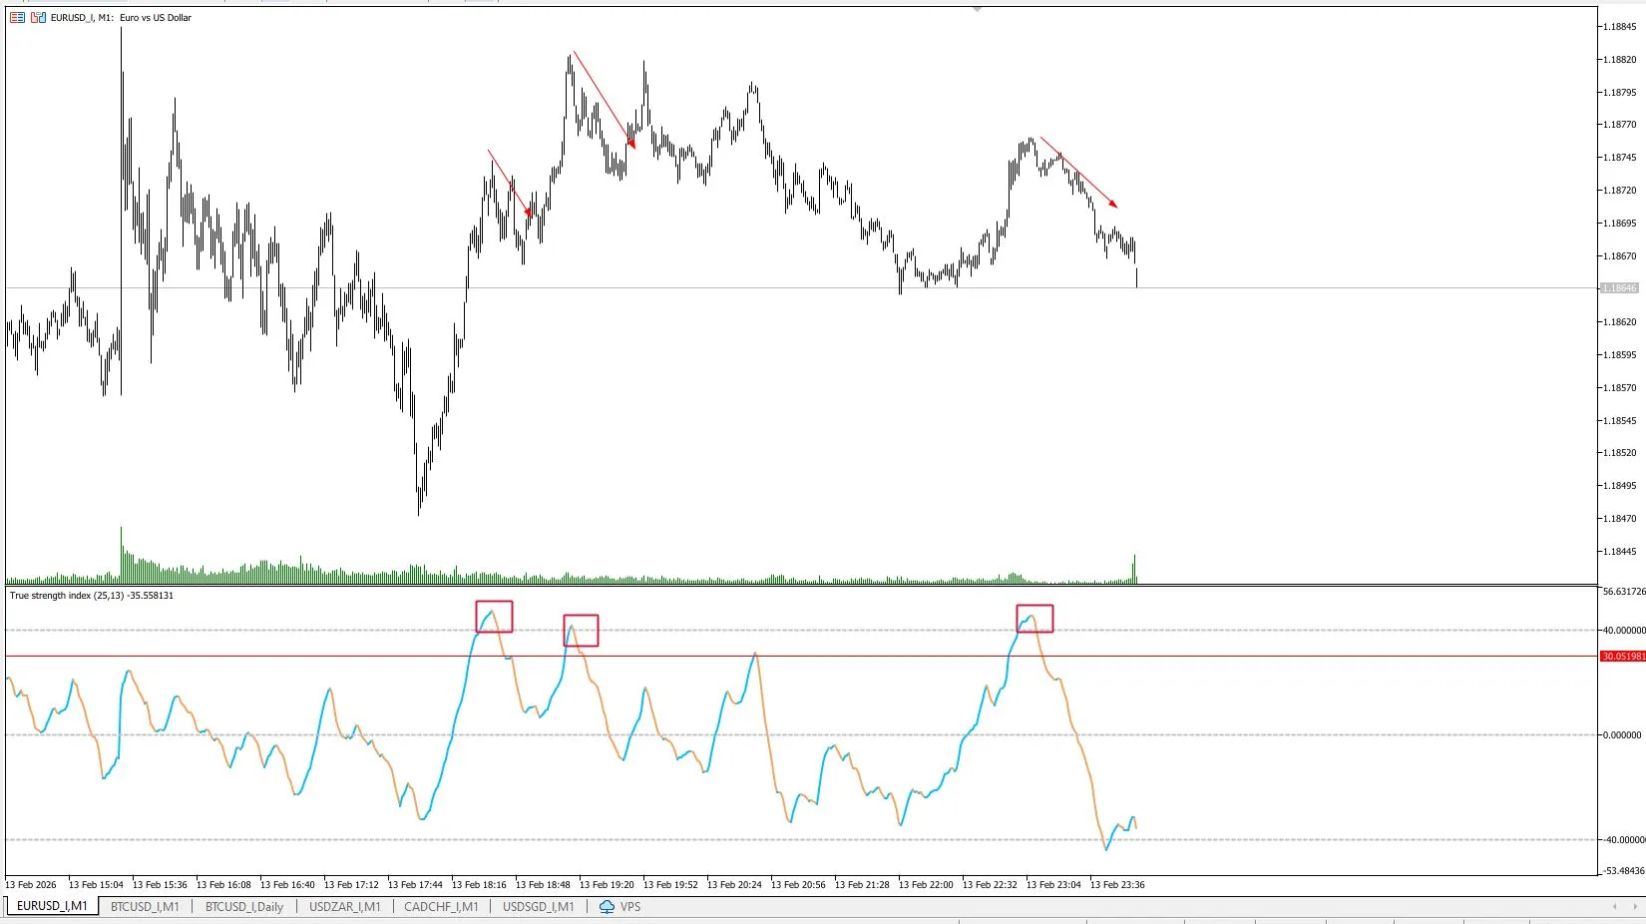Open the USDSGD_I,M1 chart tab

click(539, 907)
